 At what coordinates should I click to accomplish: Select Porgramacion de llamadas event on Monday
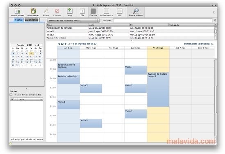(x=68, y=68)
